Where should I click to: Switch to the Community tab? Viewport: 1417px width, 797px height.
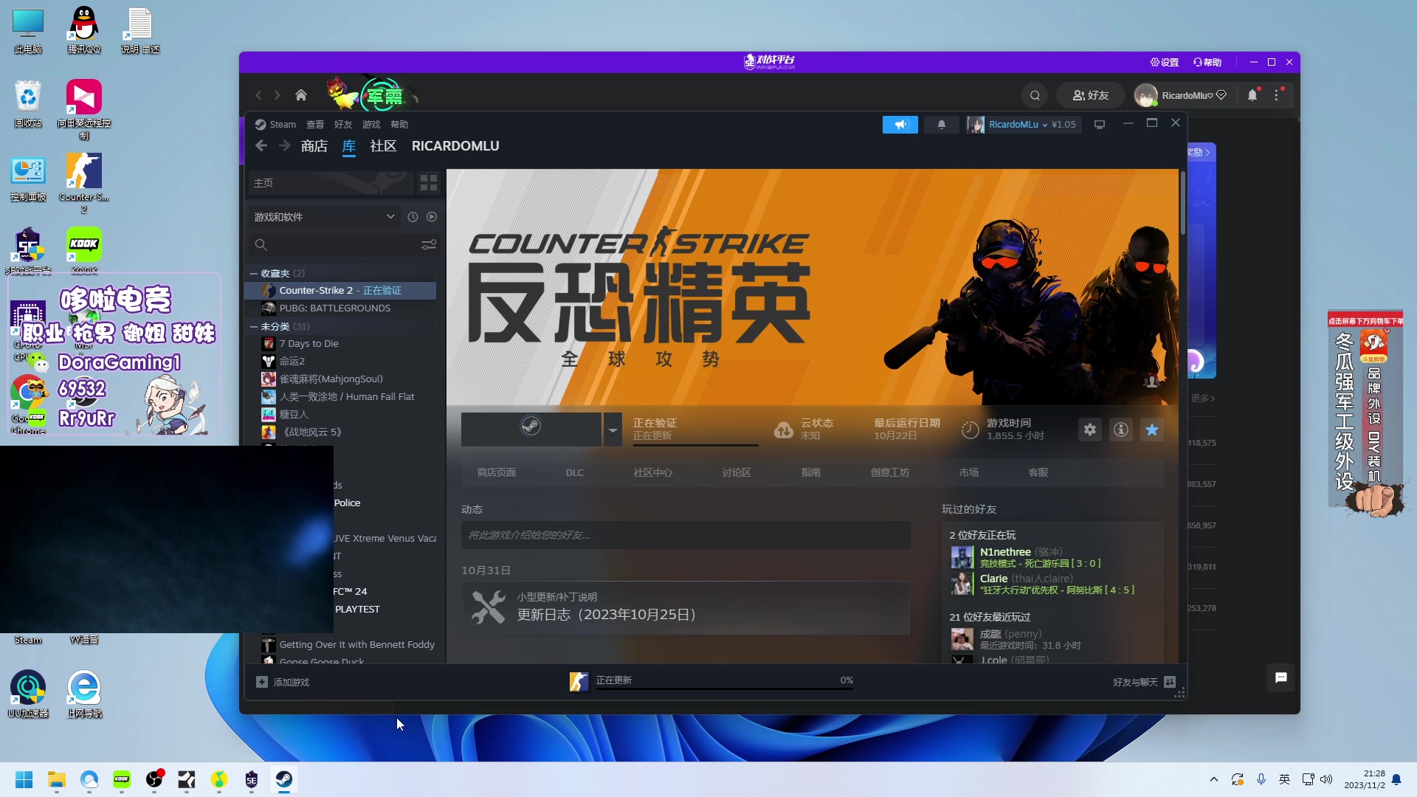pos(384,146)
